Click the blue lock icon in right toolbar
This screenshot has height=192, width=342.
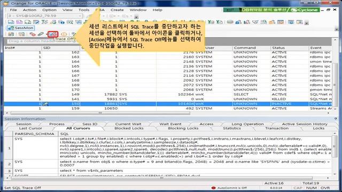[x=238, y=22]
